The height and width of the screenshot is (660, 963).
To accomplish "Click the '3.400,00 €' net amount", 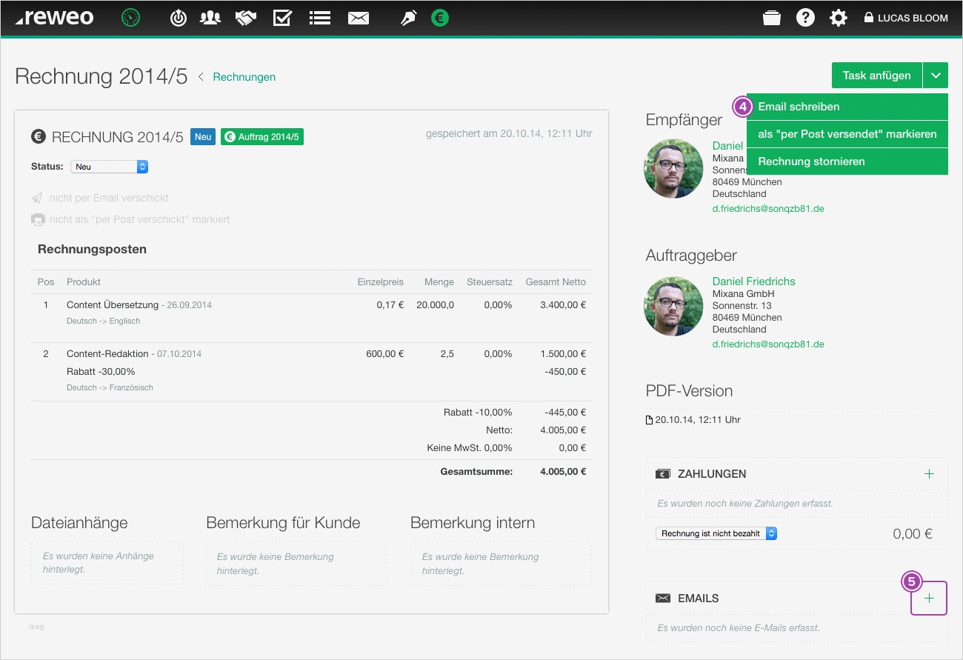I will click(563, 304).
